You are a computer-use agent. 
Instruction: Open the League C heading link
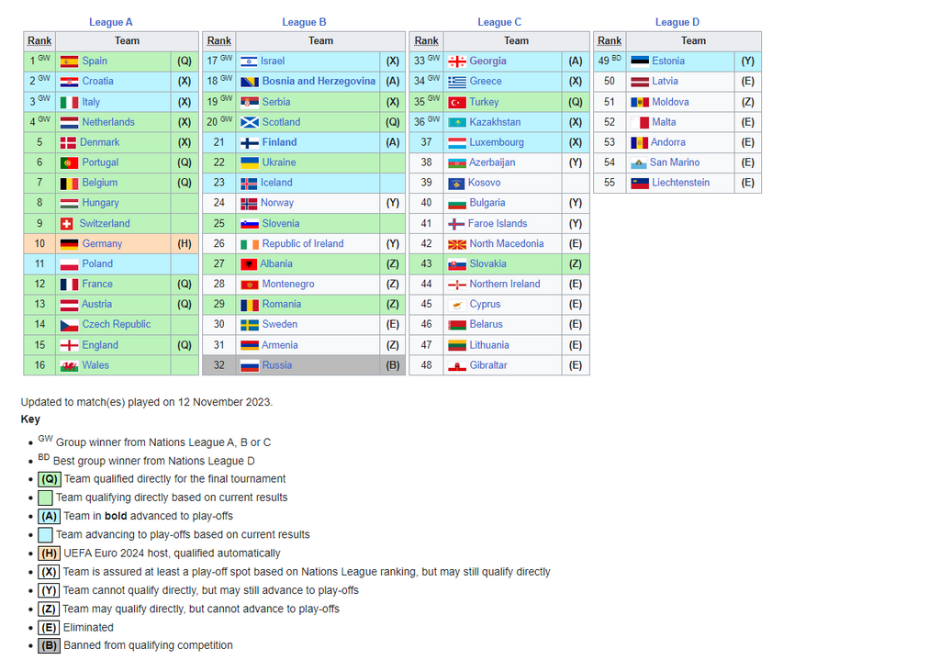click(x=499, y=22)
